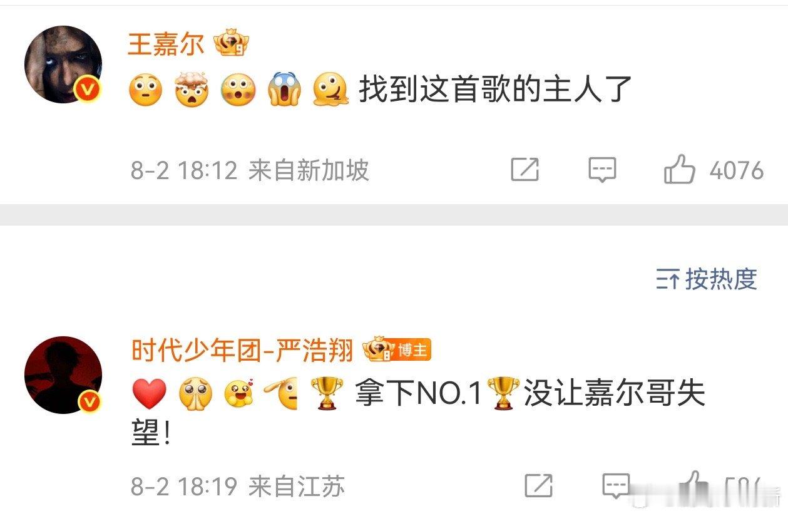Click the VIP crown badge beside 王嘉尔

[231, 44]
